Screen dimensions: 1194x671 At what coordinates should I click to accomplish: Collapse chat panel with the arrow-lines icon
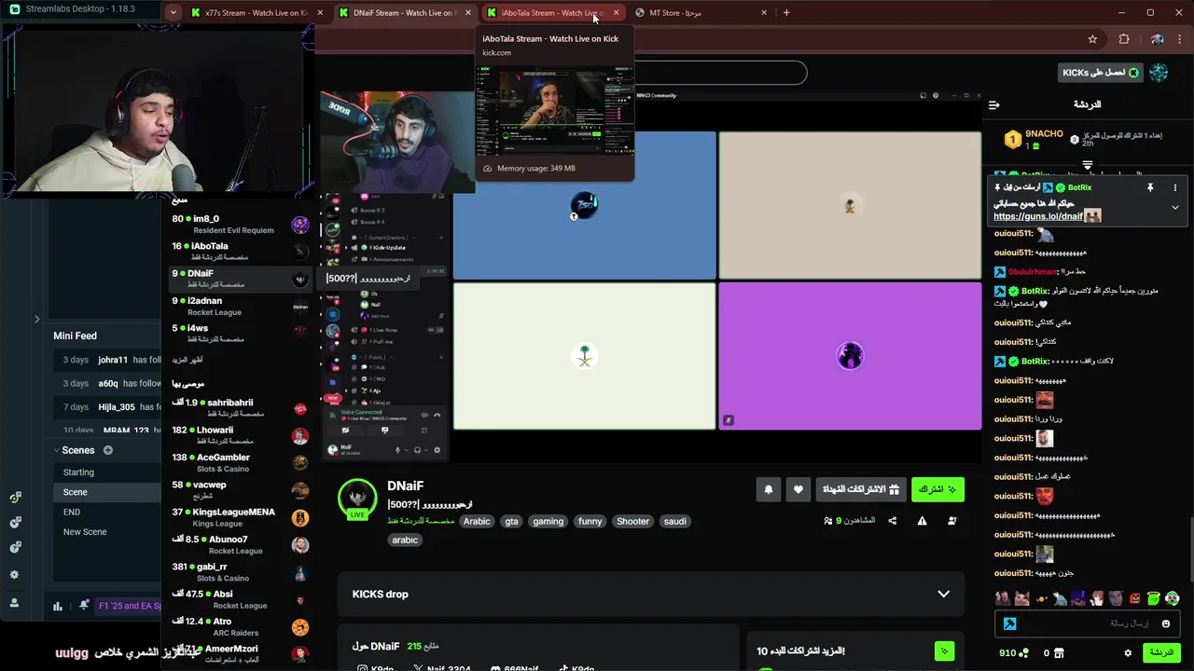click(x=994, y=104)
